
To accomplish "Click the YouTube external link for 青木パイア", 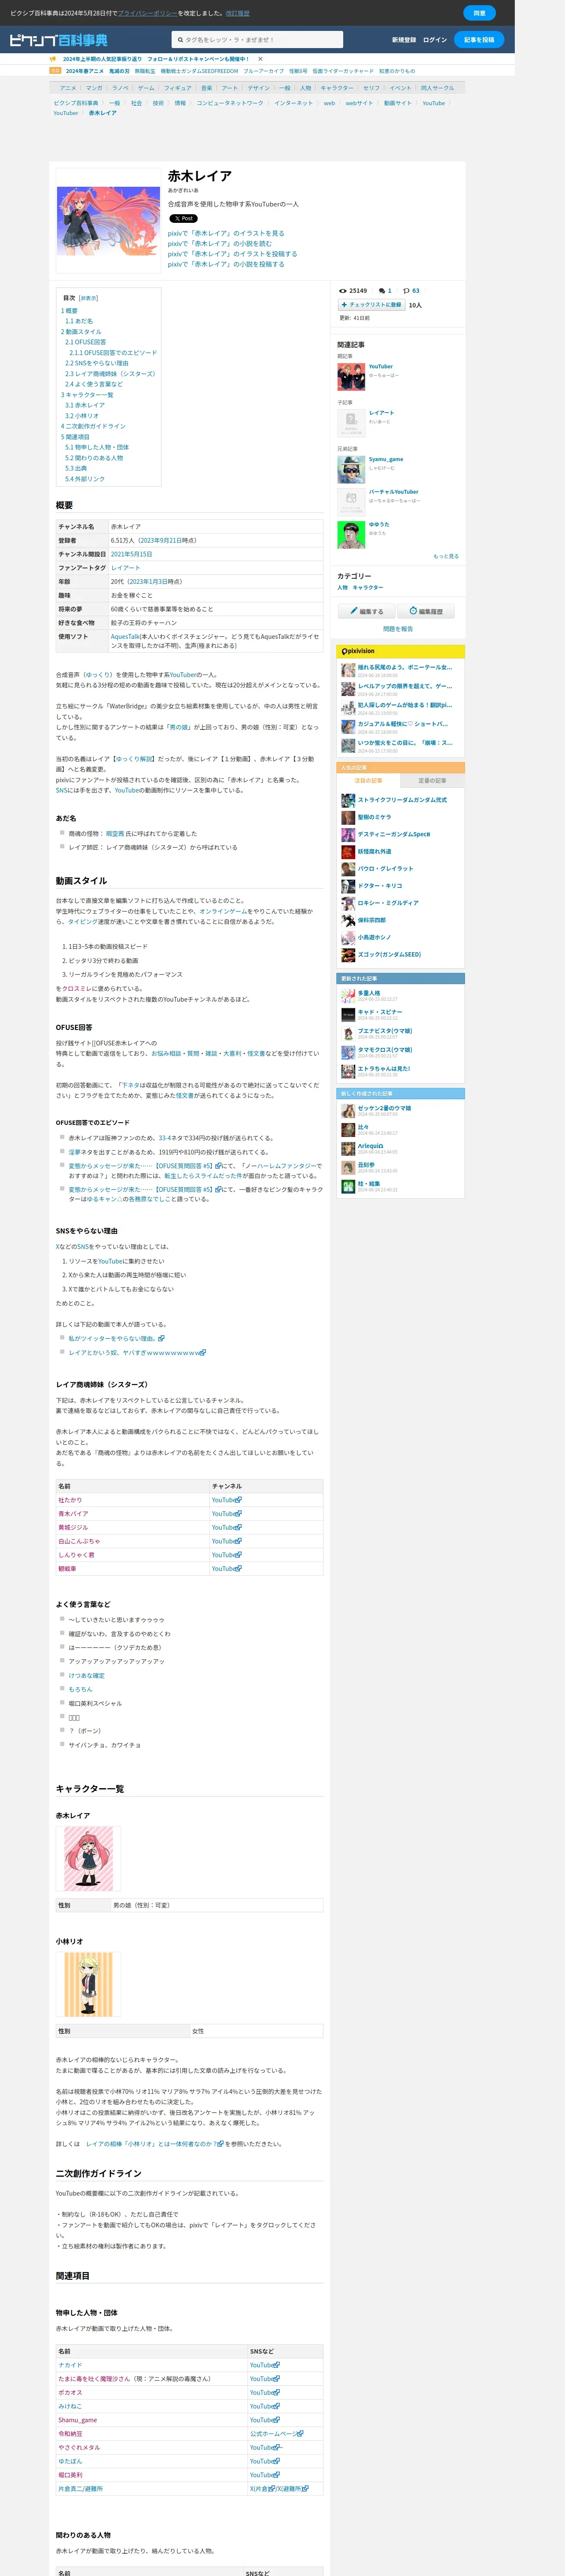I will tap(226, 1514).
